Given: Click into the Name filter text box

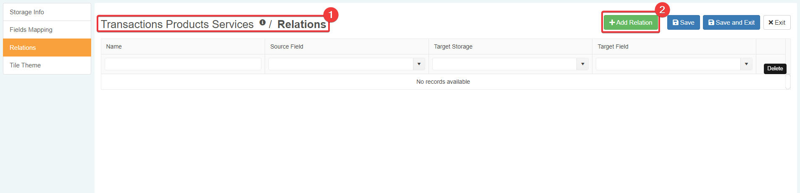Looking at the screenshot, I should 183,64.
